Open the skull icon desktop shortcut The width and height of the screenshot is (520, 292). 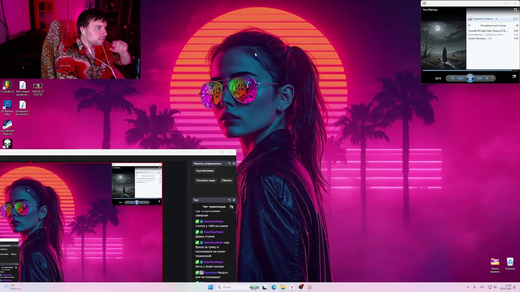coord(7,144)
